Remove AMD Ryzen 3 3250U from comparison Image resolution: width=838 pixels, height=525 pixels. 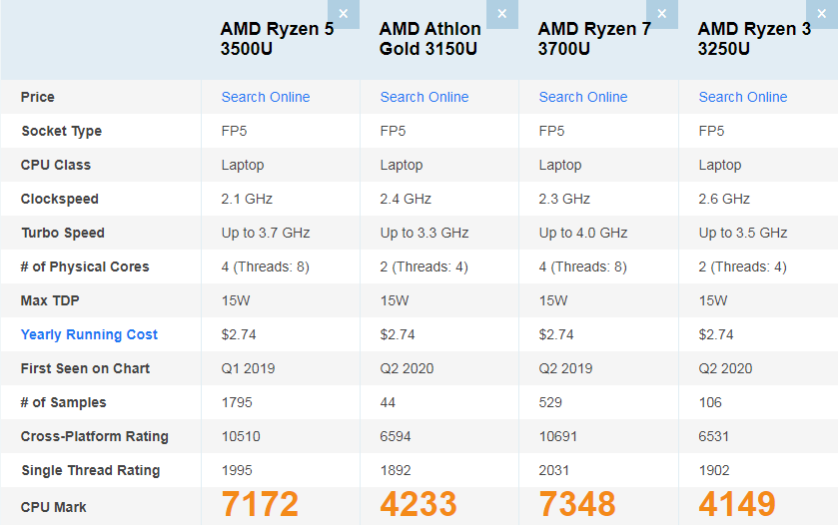[821, 14]
